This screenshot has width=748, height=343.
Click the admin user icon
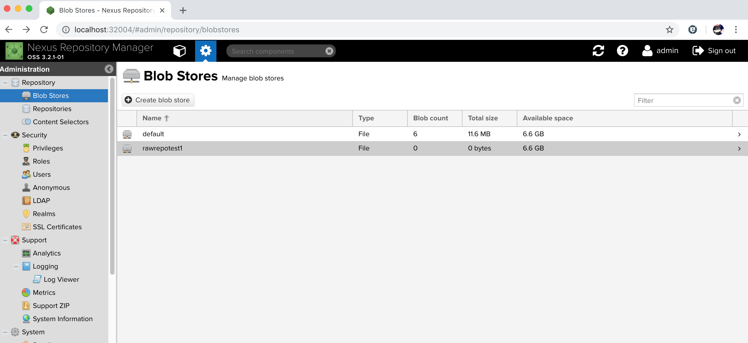pos(647,51)
